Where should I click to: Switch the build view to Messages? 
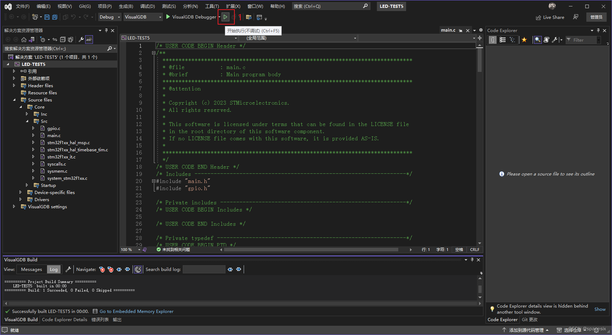tap(31, 269)
